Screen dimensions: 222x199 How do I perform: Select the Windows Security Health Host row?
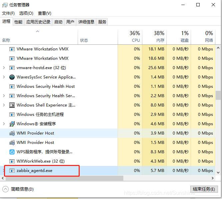point(108,86)
